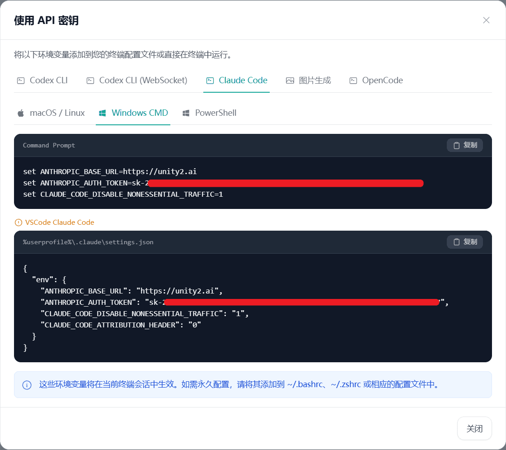The width and height of the screenshot is (506, 450).
Task: Select the Claude Code tab
Action: pyautogui.click(x=237, y=81)
